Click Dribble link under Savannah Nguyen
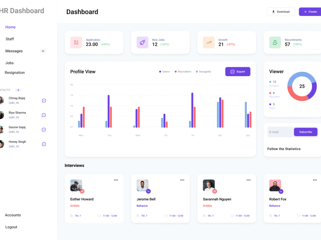Viewport: 321px width, 240px height. [207, 206]
